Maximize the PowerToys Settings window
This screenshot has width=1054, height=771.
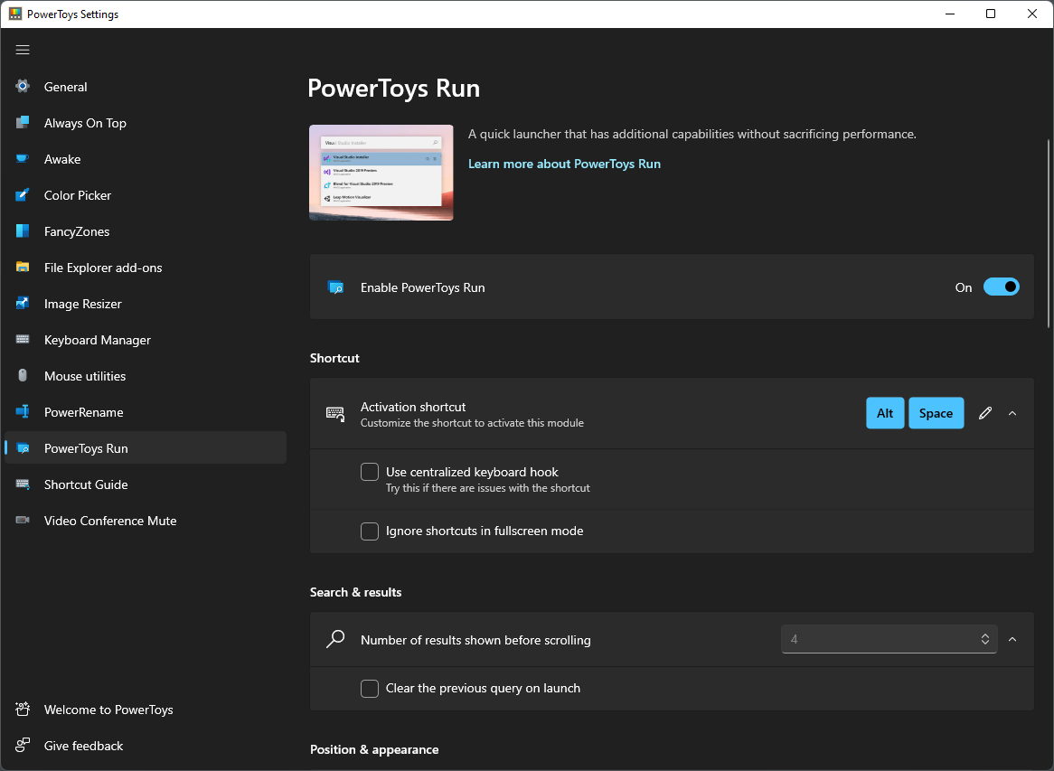click(x=990, y=14)
